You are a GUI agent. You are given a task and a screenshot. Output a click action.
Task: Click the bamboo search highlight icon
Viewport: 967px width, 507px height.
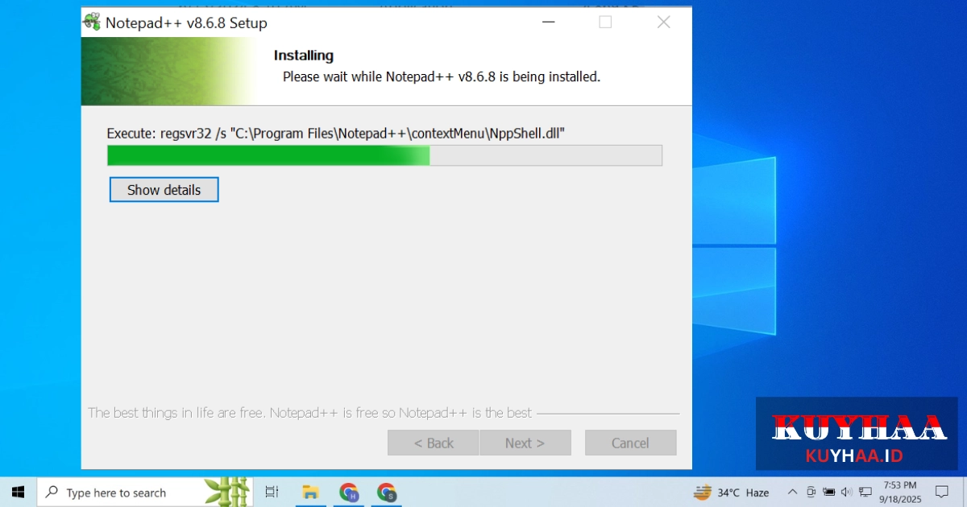[x=226, y=492]
